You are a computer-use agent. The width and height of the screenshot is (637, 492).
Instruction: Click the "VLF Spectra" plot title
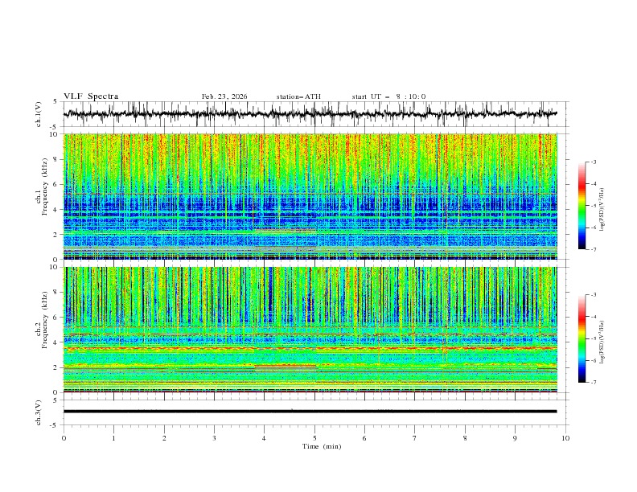pyautogui.click(x=91, y=96)
